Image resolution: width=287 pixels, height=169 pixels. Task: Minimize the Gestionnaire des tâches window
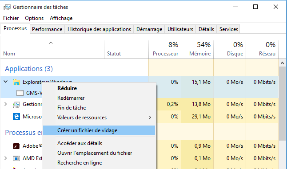[235, 7]
